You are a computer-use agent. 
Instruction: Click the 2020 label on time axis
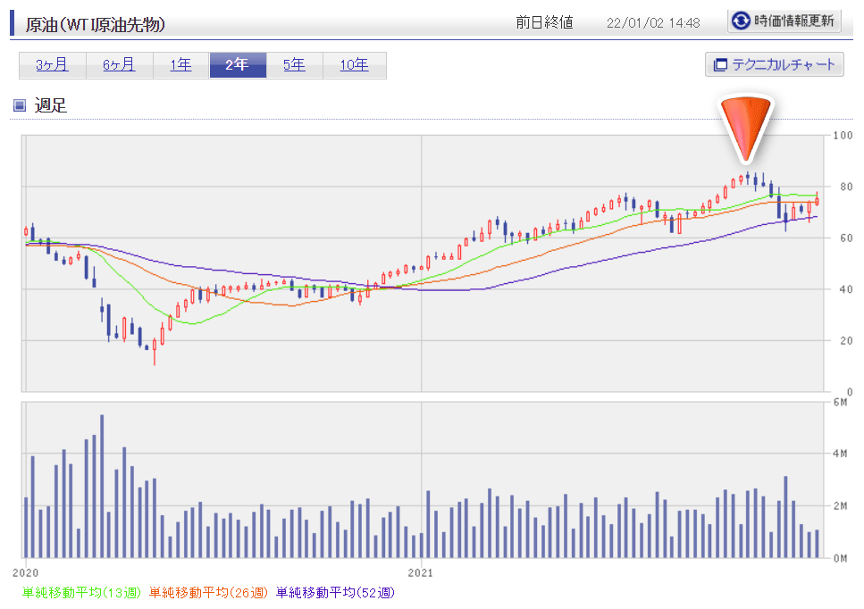click(x=26, y=569)
